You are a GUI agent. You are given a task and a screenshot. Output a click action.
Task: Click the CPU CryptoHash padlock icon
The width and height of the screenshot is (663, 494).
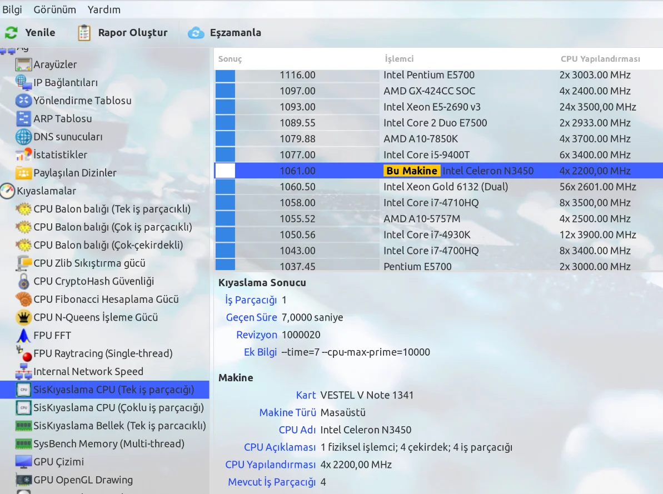(x=24, y=281)
